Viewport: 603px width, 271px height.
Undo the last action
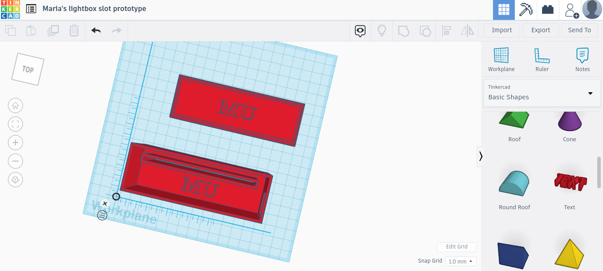[96, 30]
